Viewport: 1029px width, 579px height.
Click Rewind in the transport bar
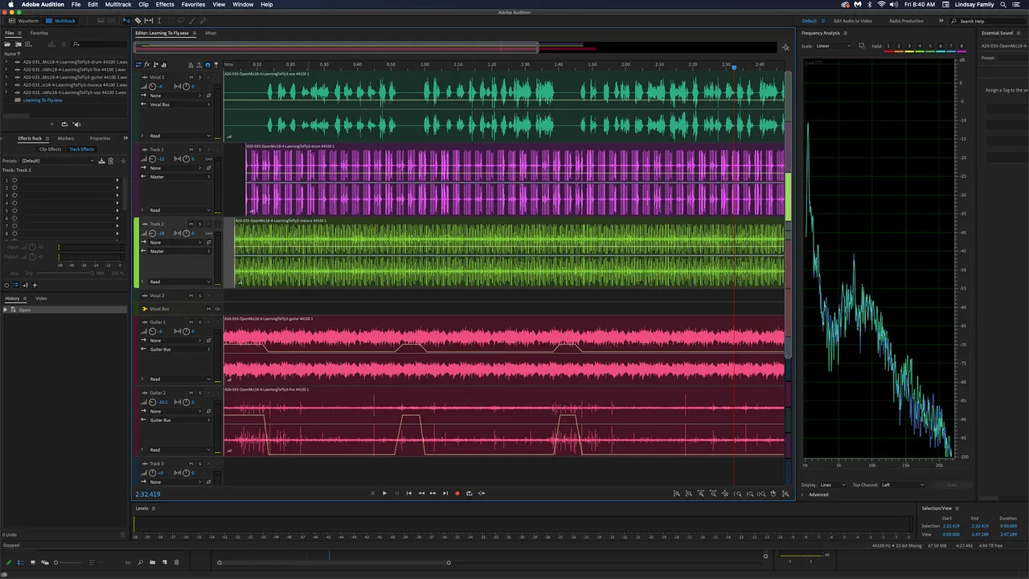(421, 493)
